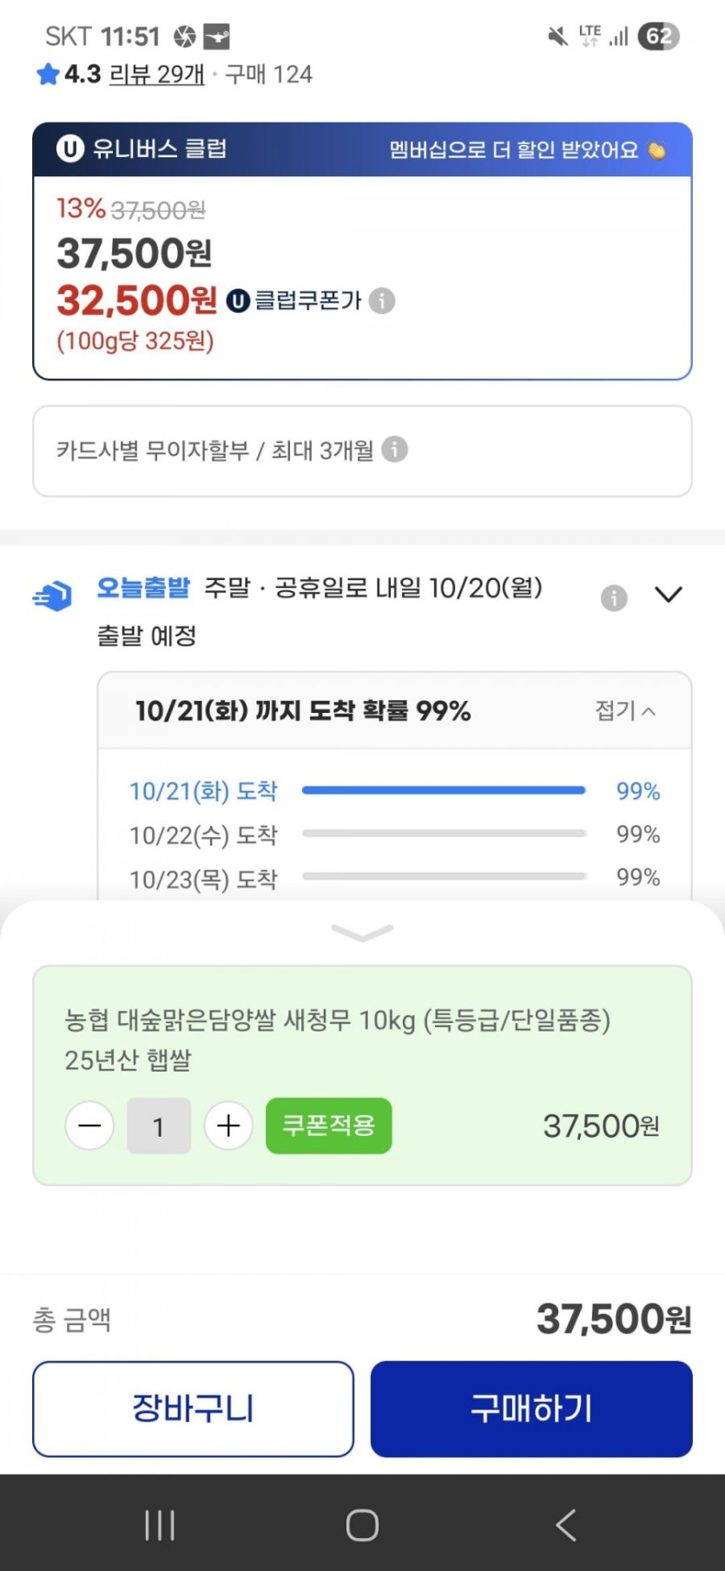Decrease quantity with the minus button

pyautogui.click(x=89, y=1126)
